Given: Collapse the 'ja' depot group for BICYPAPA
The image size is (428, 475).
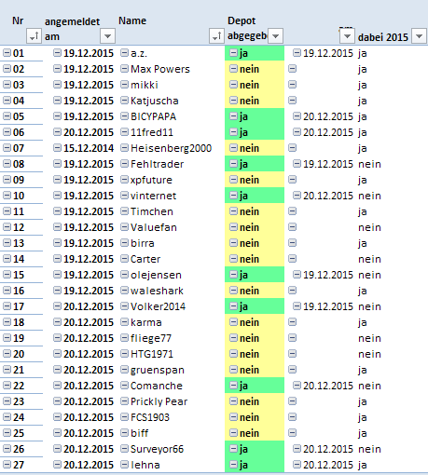Looking at the screenshot, I should [233, 116].
